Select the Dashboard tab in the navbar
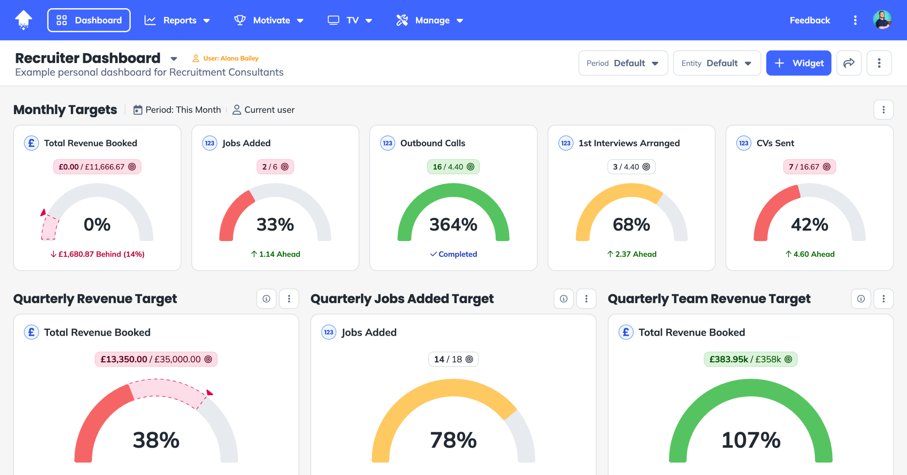Screen dimensions: 907x475 [89, 20]
